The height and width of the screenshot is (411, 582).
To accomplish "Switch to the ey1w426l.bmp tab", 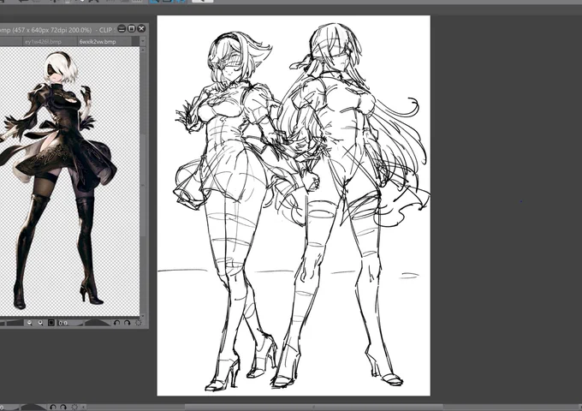I will click(49, 42).
